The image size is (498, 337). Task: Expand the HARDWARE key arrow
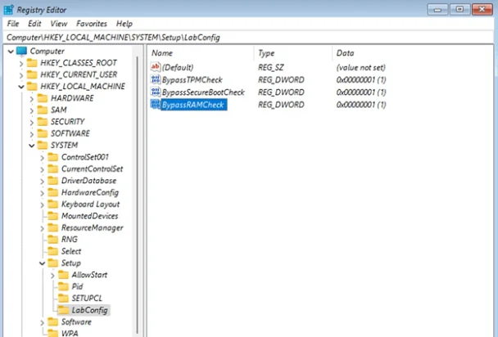[31, 99]
